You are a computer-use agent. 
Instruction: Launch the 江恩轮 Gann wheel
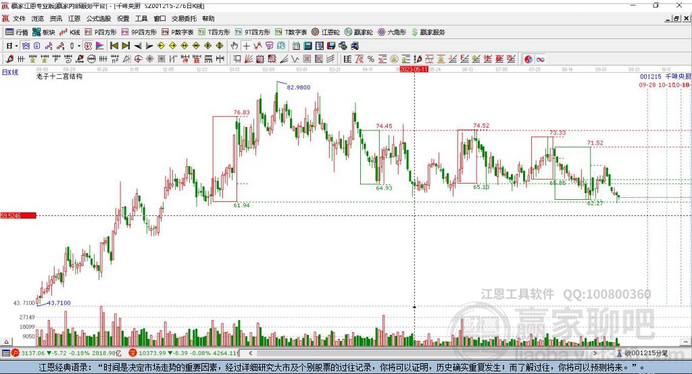tap(326, 32)
